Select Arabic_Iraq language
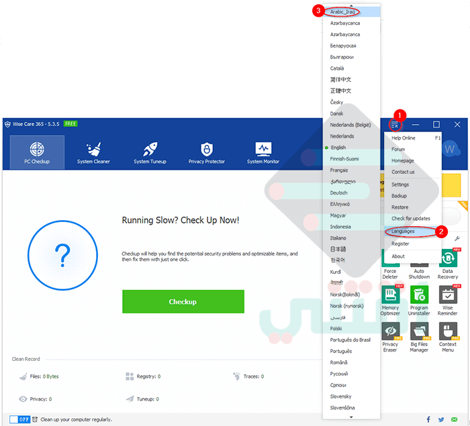470x426 pixels. [351, 12]
